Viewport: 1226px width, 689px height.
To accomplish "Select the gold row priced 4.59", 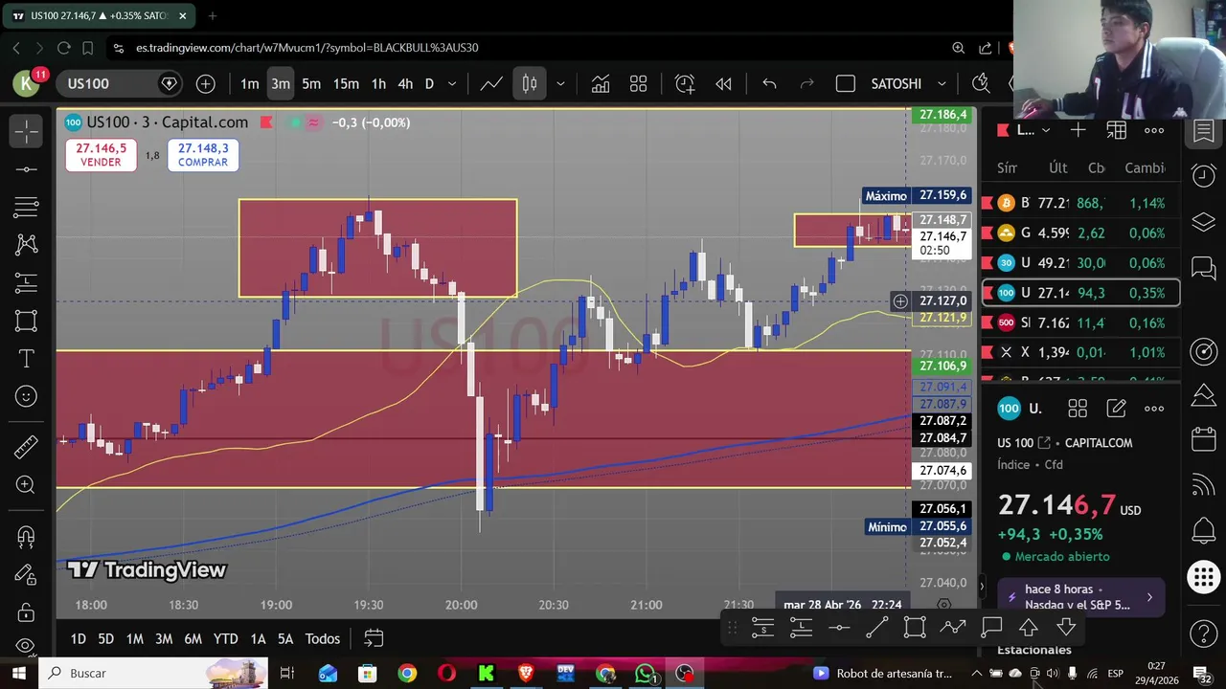I will click(1081, 233).
